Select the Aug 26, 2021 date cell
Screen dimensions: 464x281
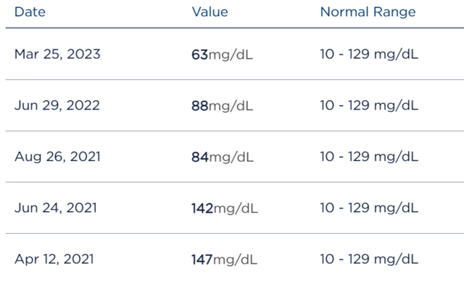click(57, 157)
